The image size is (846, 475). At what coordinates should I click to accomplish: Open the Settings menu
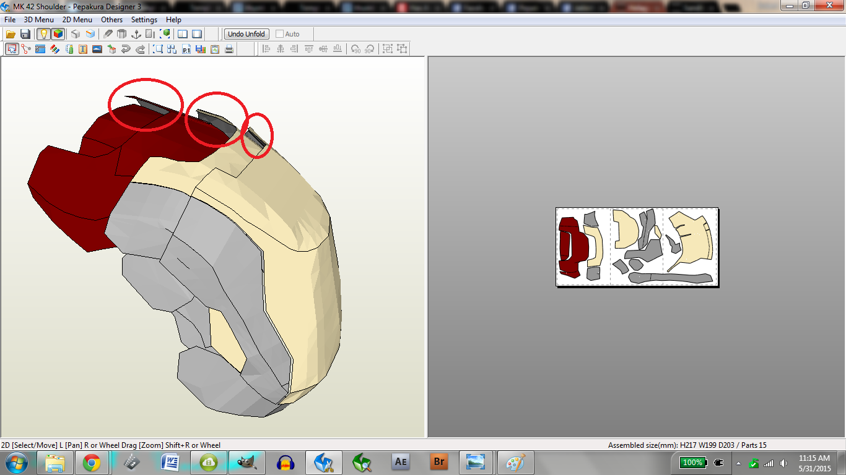click(x=144, y=20)
